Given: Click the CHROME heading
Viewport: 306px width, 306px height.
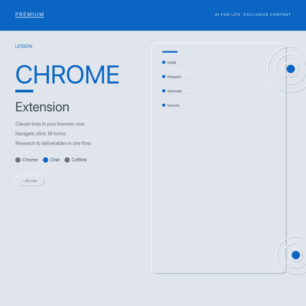Looking at the screenshot, I should coord(67,74).
